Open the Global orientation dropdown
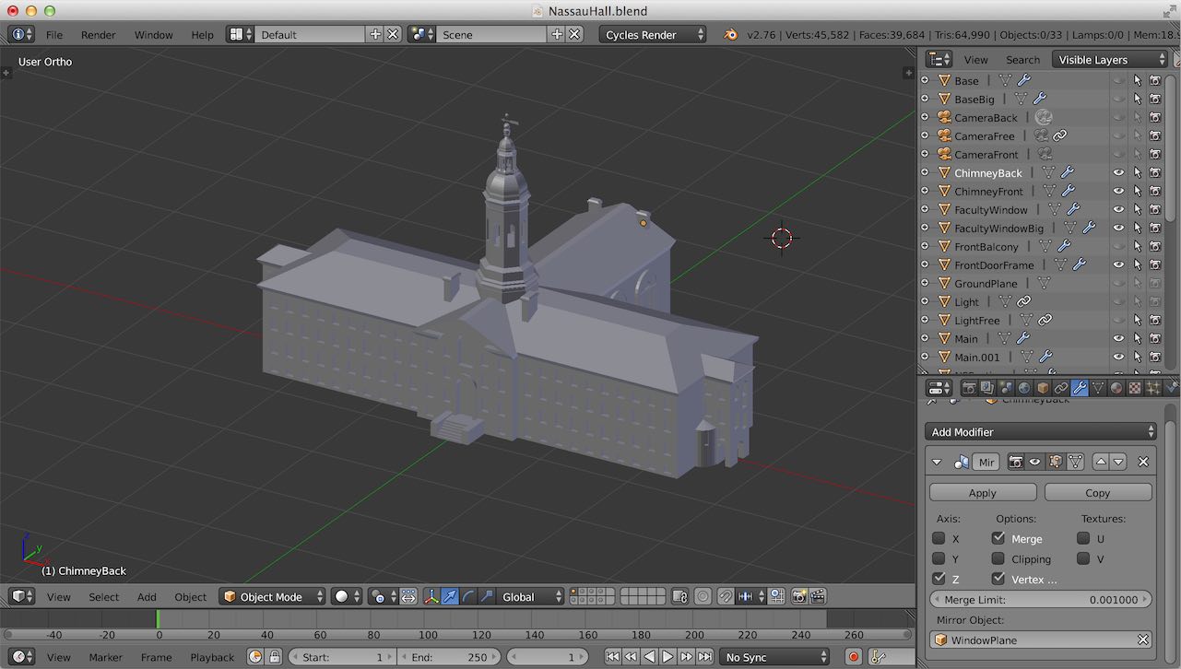 529,596
